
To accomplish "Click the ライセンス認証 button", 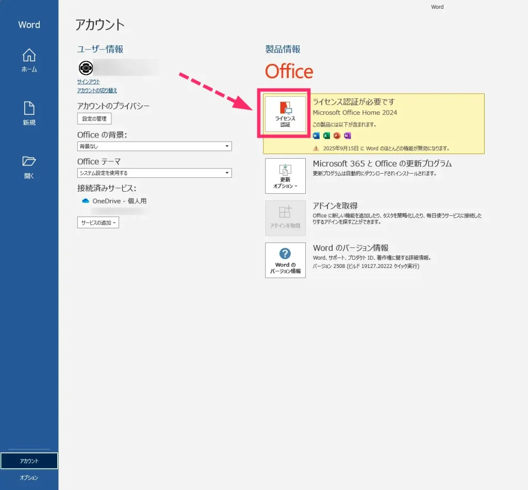I will 285,114.
